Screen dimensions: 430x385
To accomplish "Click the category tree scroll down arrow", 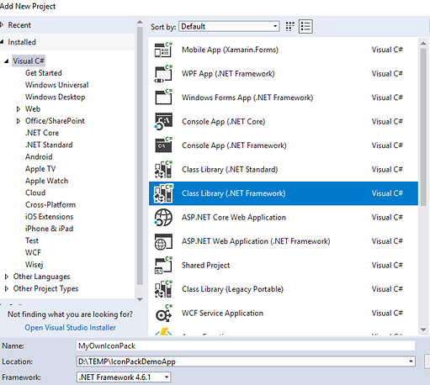I will pos(140,299).
